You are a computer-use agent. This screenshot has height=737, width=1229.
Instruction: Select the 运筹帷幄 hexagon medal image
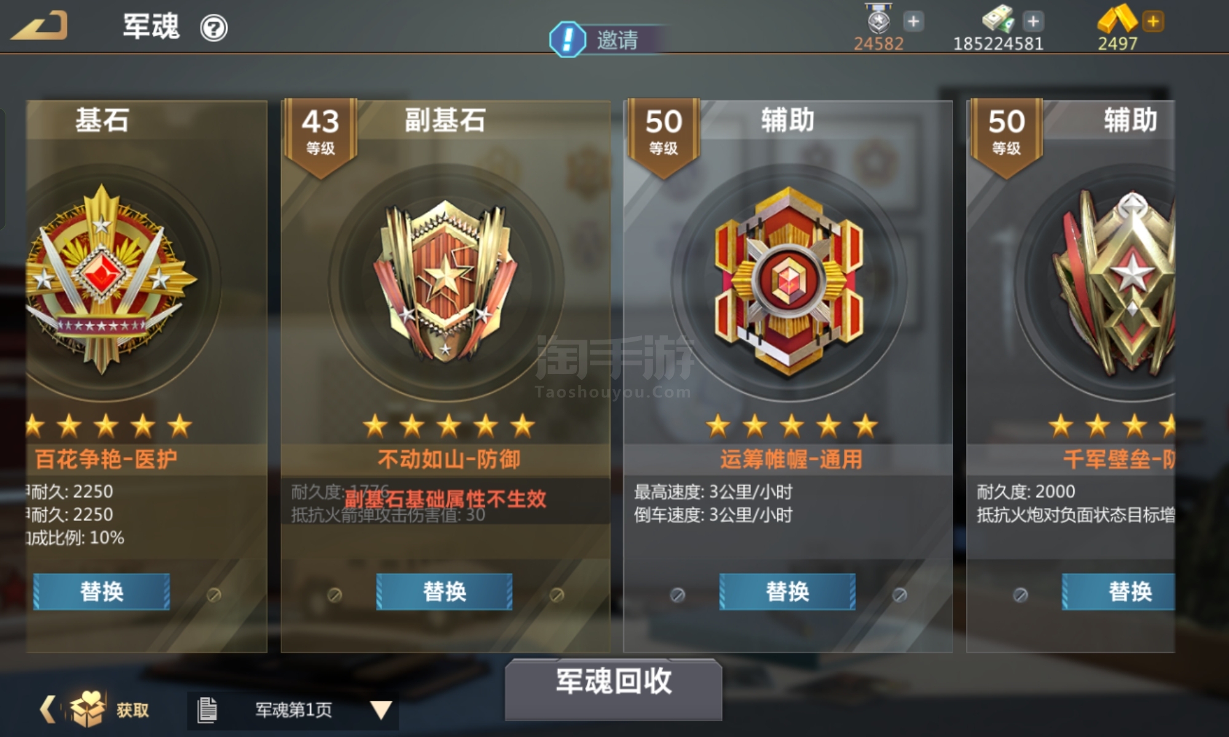click(788, 282)
